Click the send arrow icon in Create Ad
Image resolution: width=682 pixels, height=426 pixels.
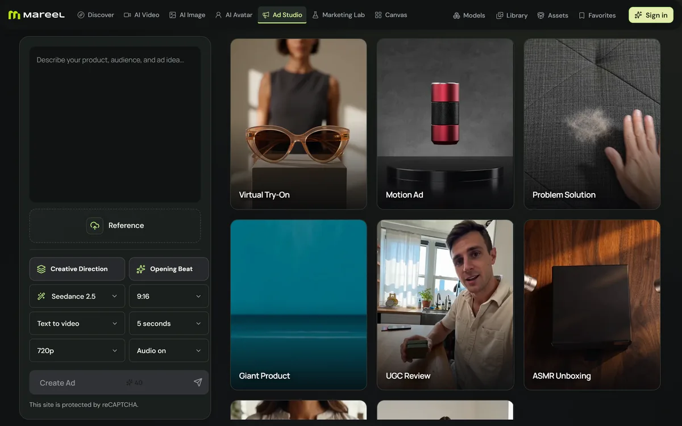pyautogui.click(x=198, y=382)
